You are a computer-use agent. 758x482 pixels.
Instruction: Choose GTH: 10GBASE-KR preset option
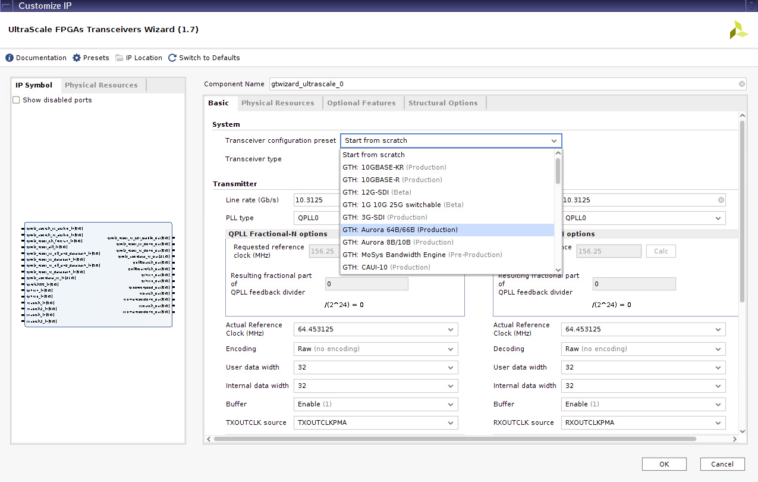394,167
